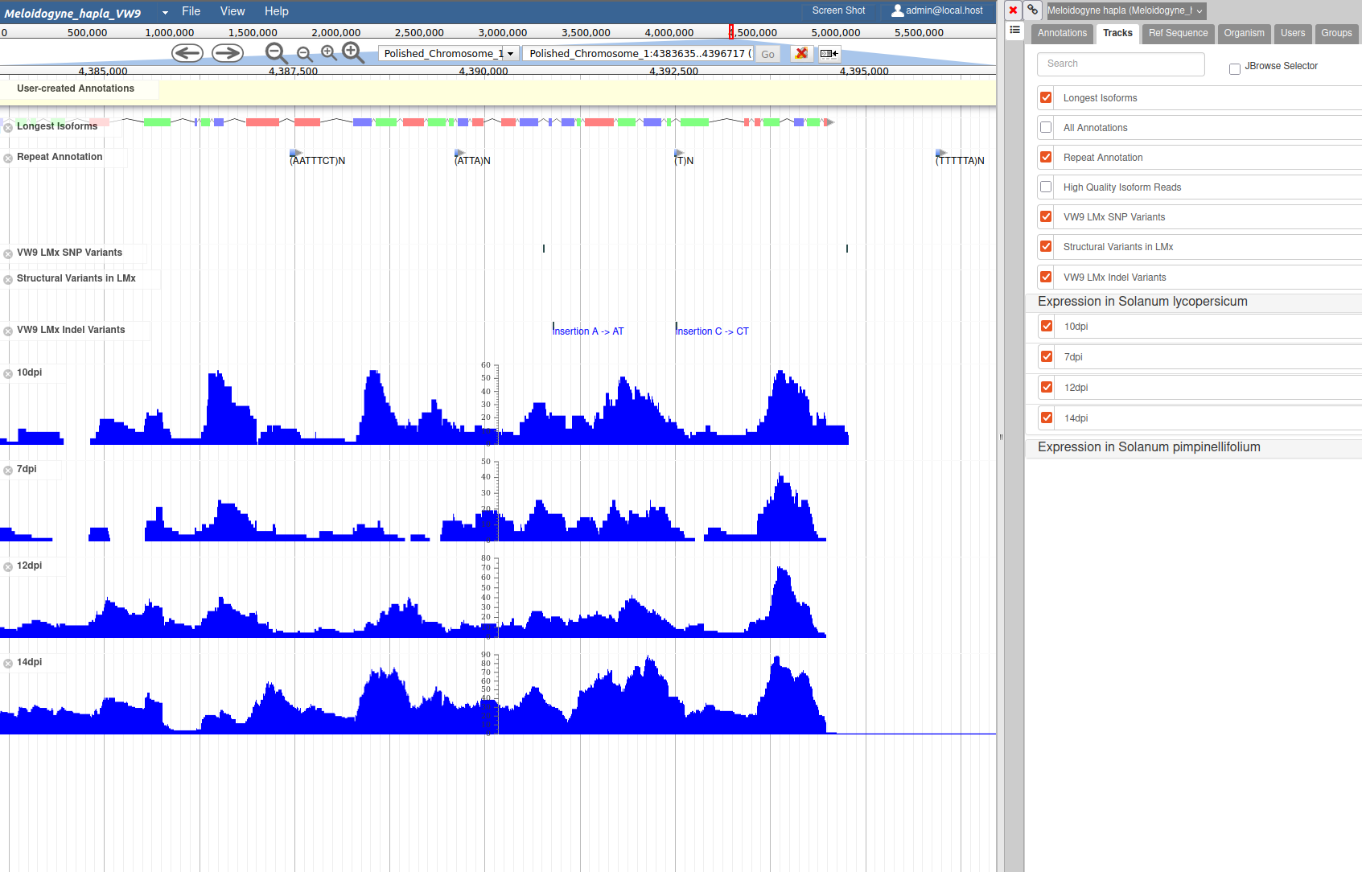This screenshot has height=872, width=1362.
Task: Click the list view icon beside the tabs
Action: pos(1015,31)
